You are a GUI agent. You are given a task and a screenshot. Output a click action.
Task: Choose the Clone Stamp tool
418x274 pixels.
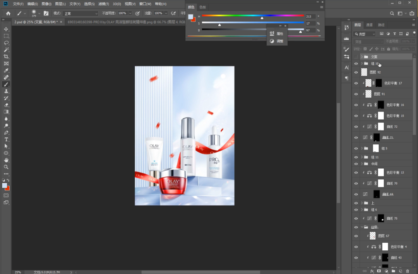tap(6, 91)
